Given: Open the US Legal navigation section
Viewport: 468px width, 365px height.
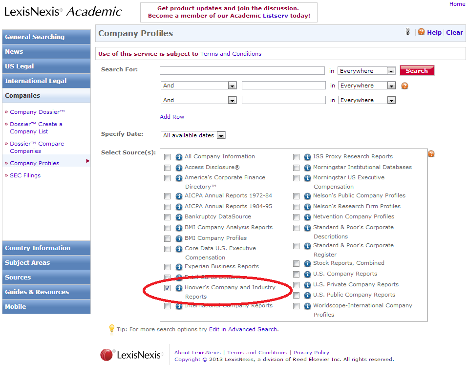Looking at the screenshot, I should click(x=46, y=66).
